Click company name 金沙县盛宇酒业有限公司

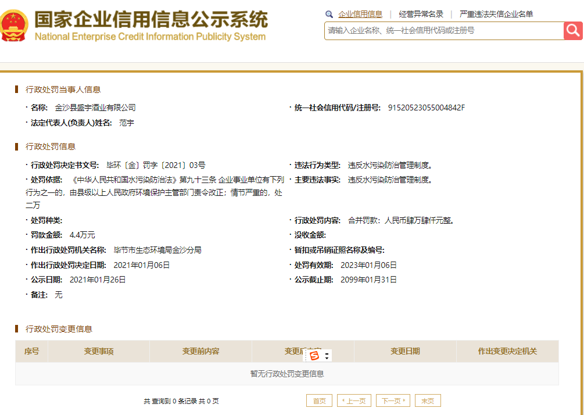click(95, 108)
